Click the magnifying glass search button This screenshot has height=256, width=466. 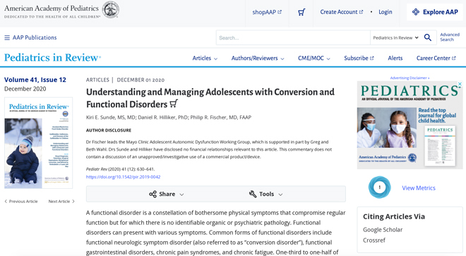point(428,37)
